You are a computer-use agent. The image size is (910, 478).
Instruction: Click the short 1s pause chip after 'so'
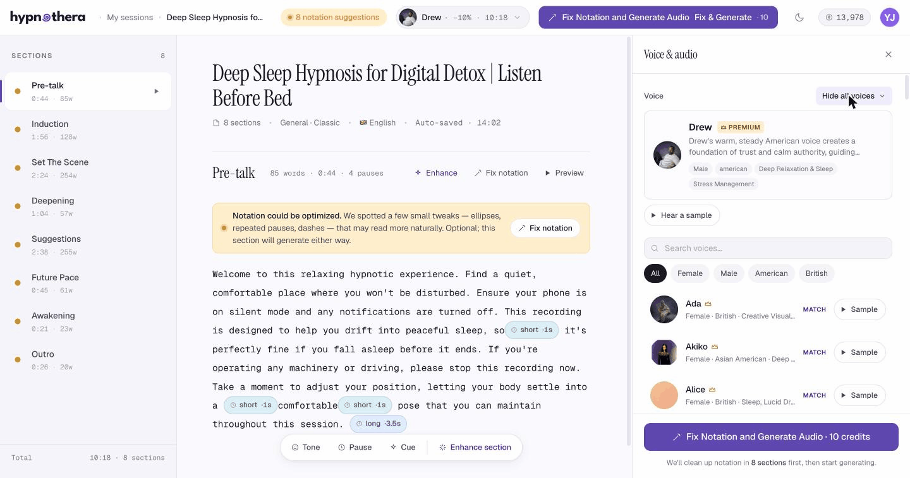[x=531, y=330]
